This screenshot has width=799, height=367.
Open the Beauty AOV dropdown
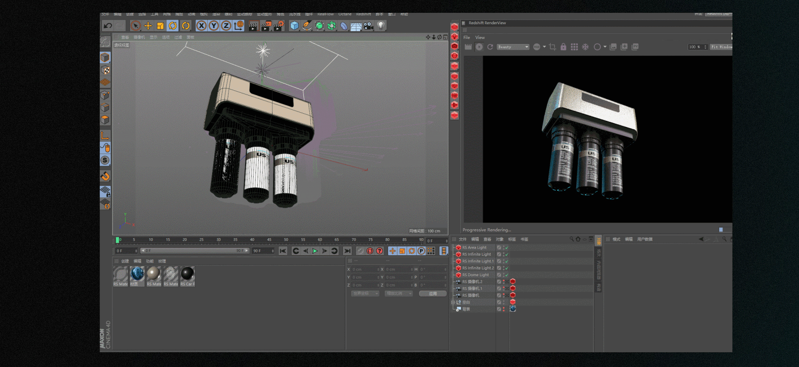pyautogui.click(x=513, y=47)
